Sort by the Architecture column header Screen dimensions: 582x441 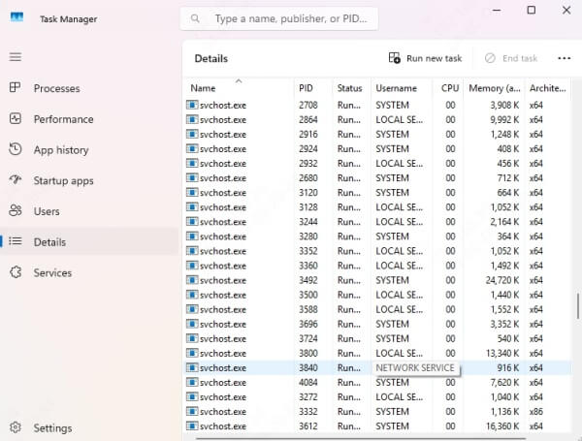[547, 88]
